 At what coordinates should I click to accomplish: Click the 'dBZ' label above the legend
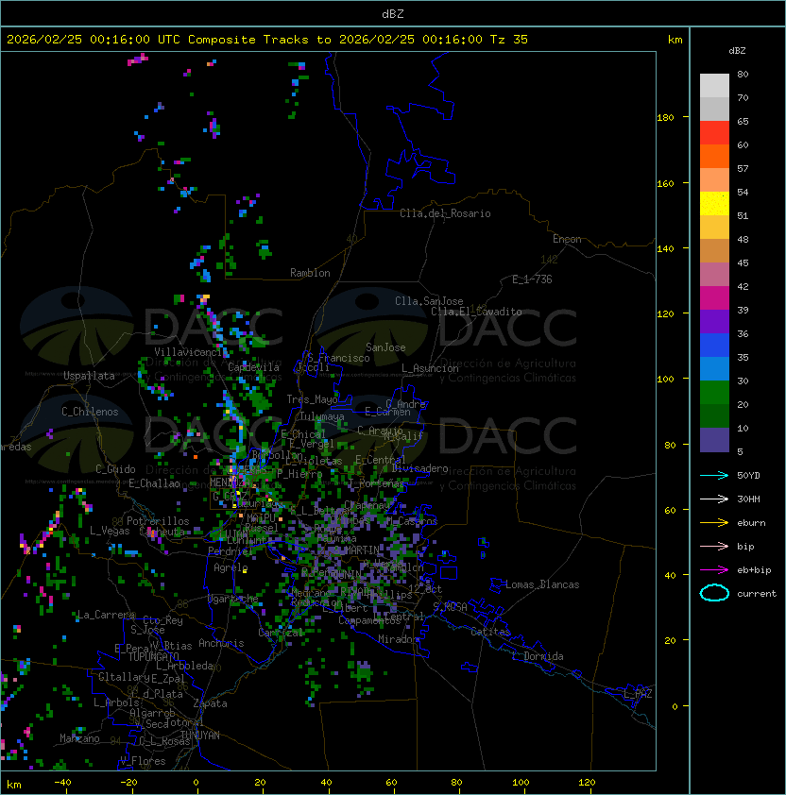click(737, 51)
